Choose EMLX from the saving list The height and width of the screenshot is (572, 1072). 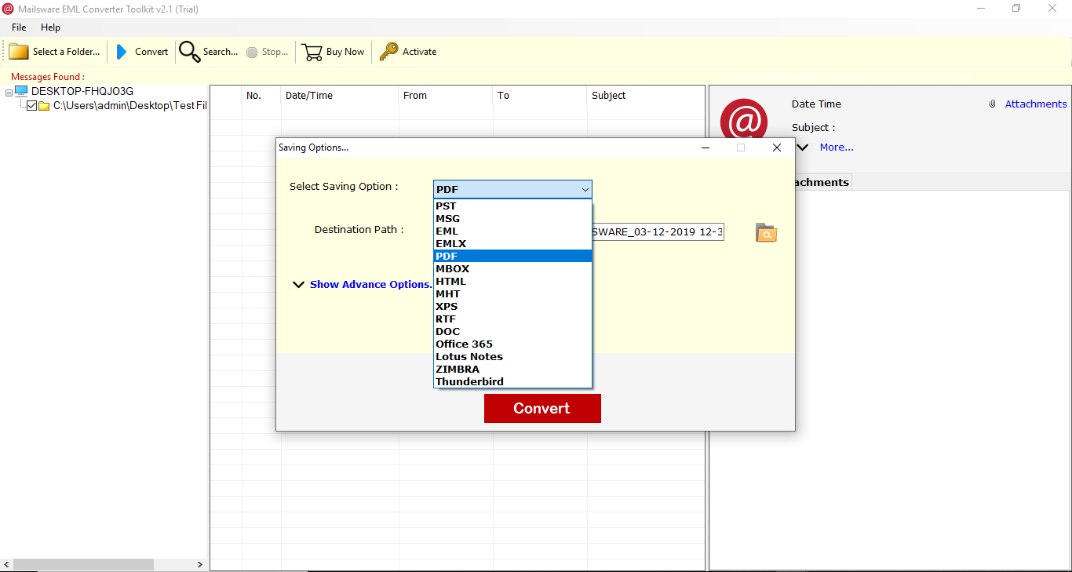coord(512,244)
